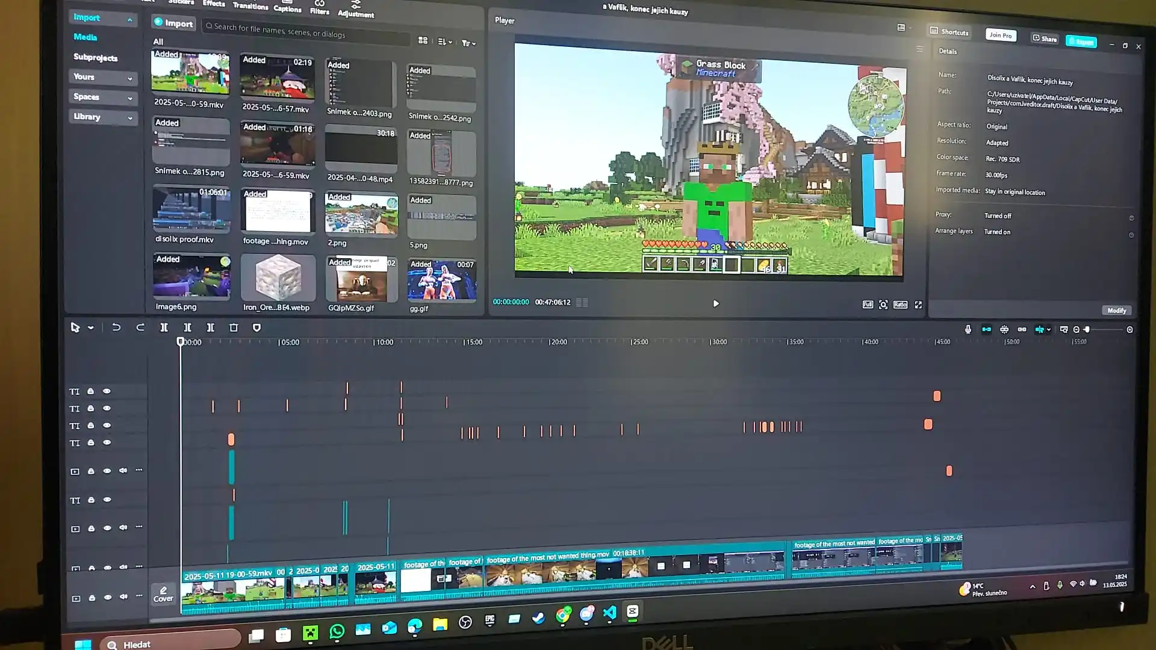
Task: Toggle the main track magnet
Action: point(986,329)
